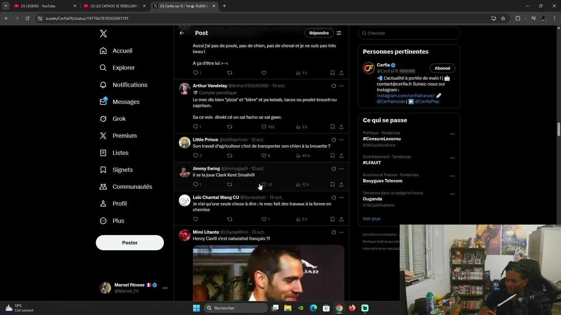The width and height of the screenshot is (561, 315).
Task: Bookmark Loïc Chantal Wang CU's reply
Action: coord(333,219)
